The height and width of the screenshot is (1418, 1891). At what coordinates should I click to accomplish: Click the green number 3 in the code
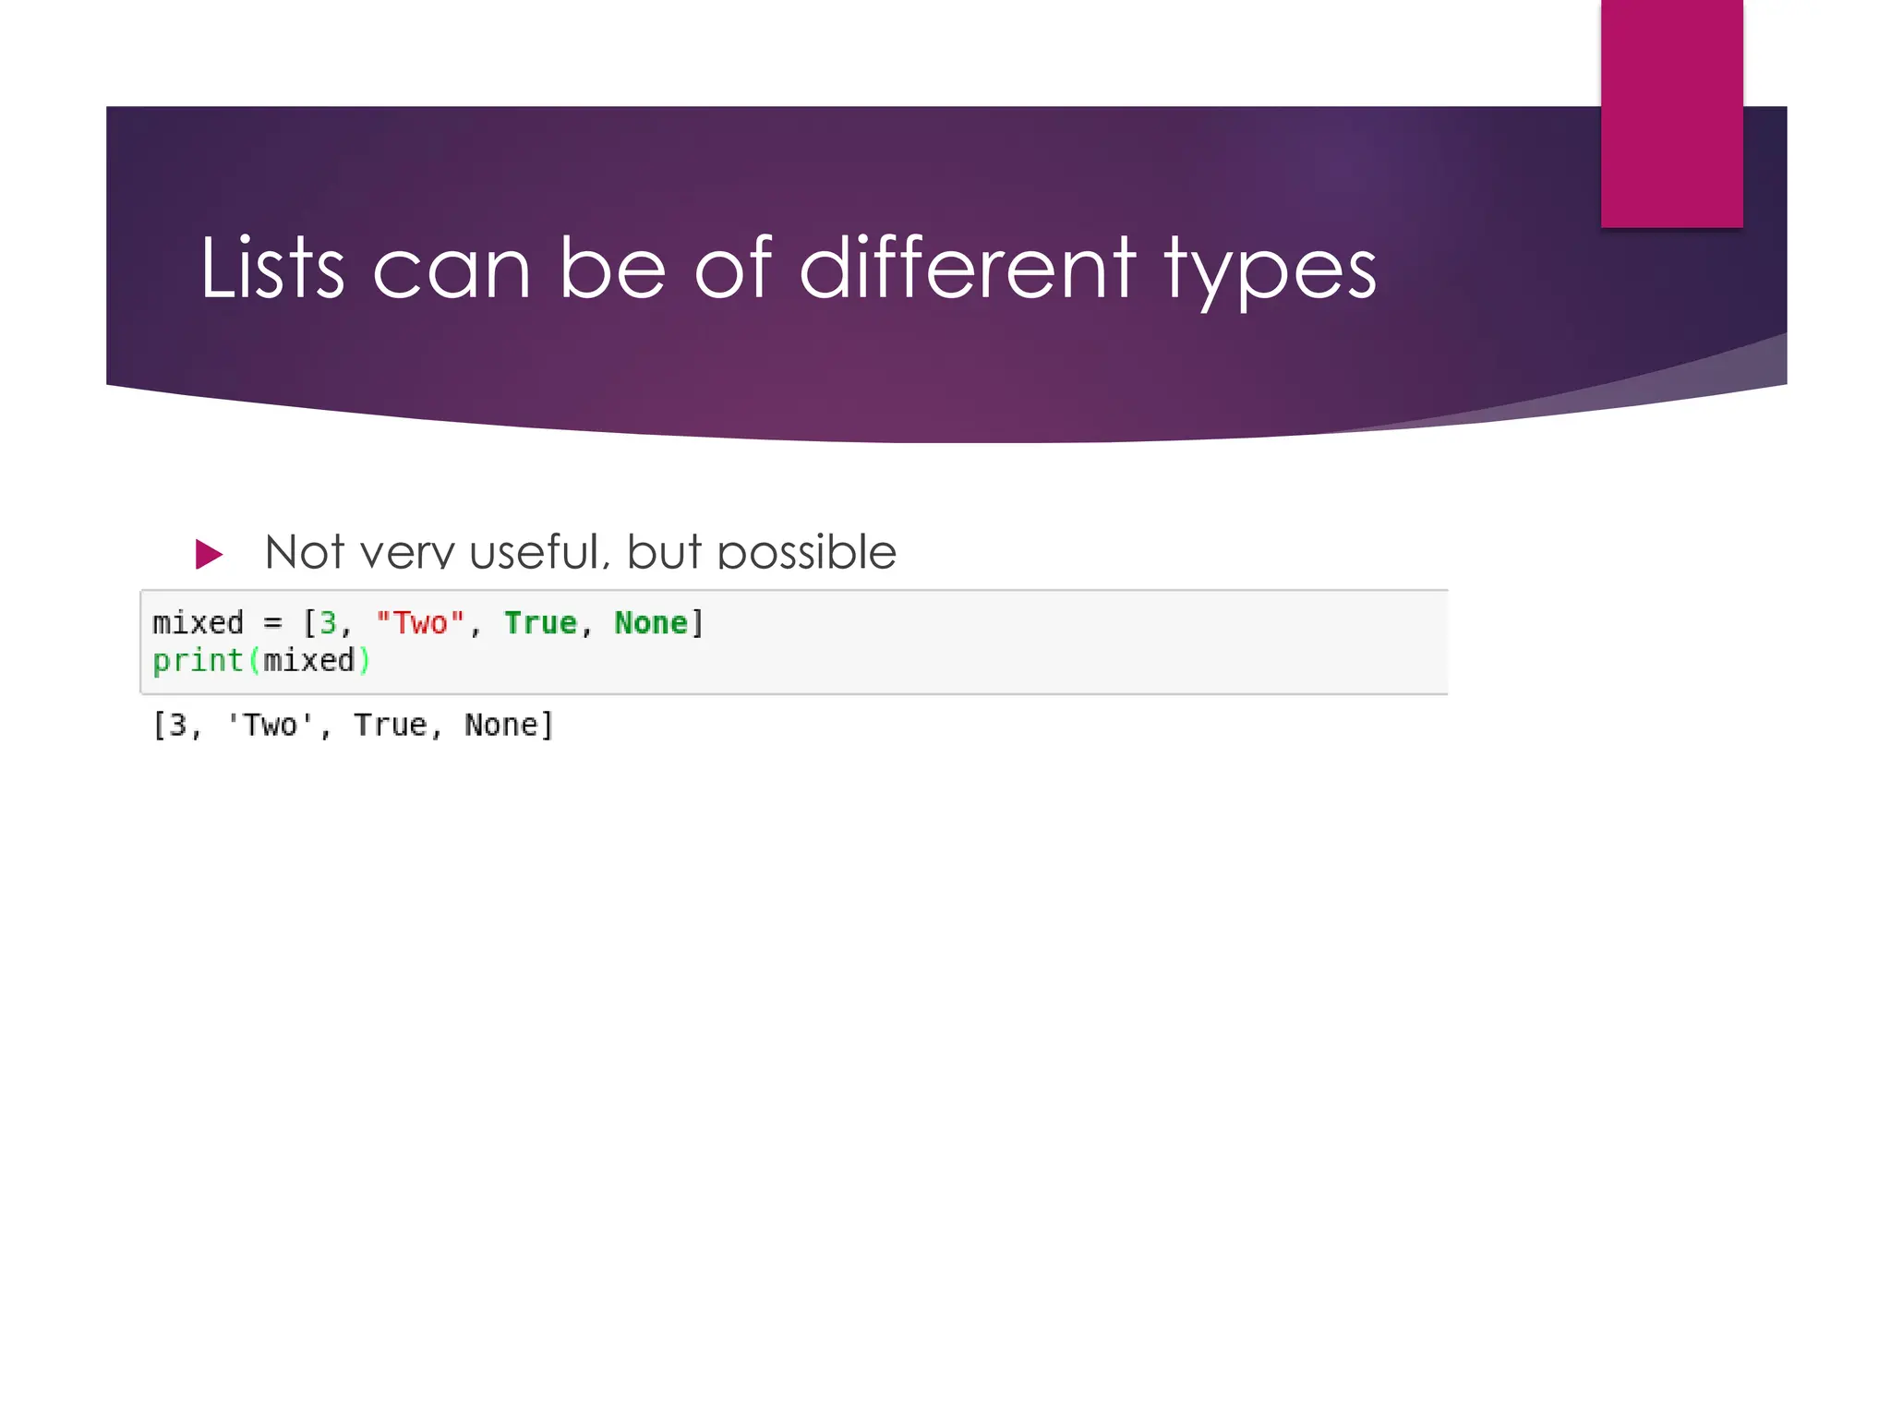pyautogui.click(x=327, y=623)
